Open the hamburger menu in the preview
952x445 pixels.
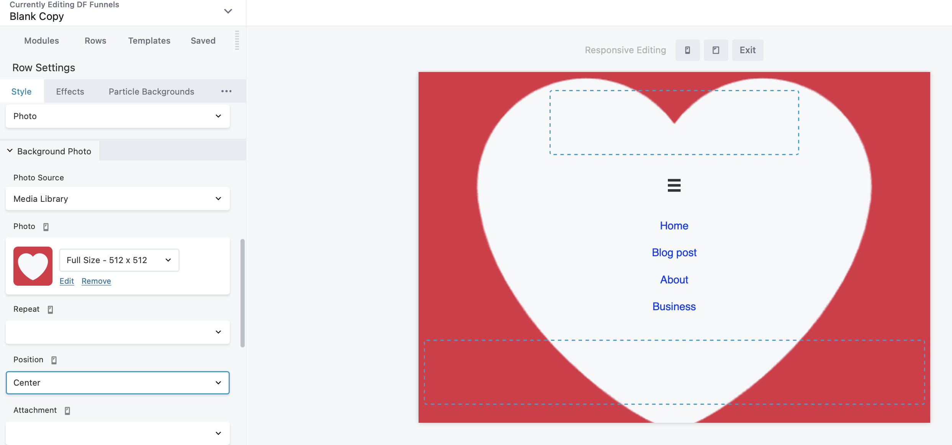point(674,185)
